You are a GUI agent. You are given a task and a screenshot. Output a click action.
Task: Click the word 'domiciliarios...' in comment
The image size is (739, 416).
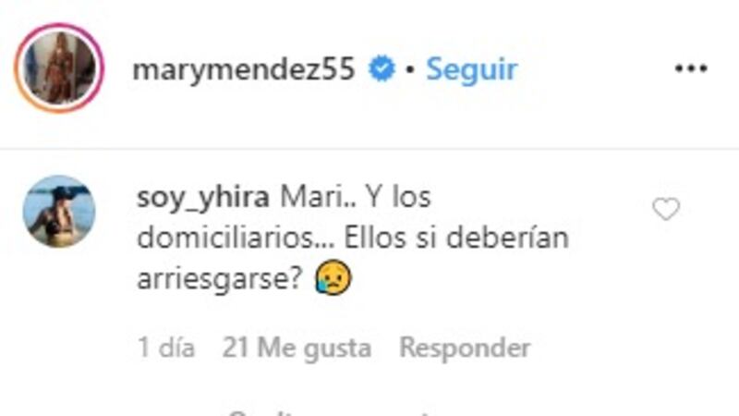pyautogui.click(x=236, y=239)
